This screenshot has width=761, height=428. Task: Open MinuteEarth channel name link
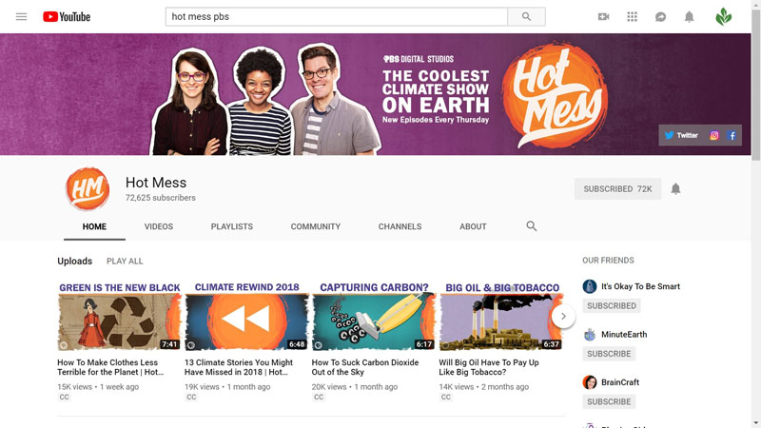(624, 335)
